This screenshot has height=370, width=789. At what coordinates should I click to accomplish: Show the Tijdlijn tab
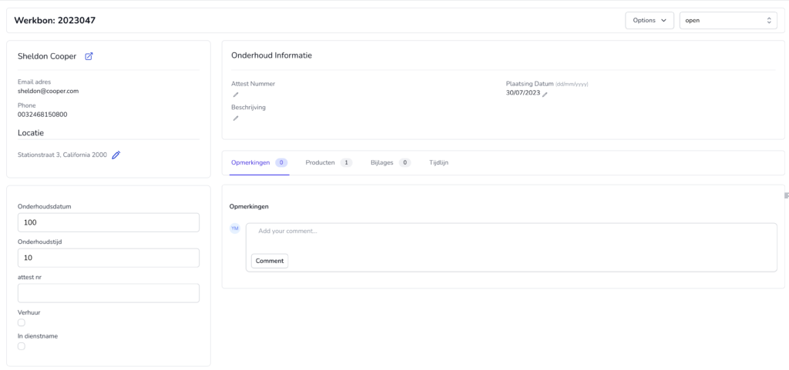(x=438, y=163)
